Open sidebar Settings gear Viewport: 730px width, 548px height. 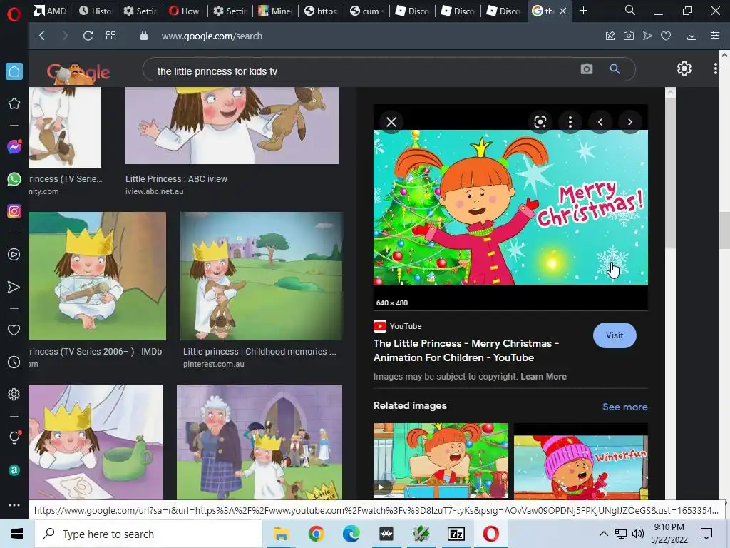14,394
